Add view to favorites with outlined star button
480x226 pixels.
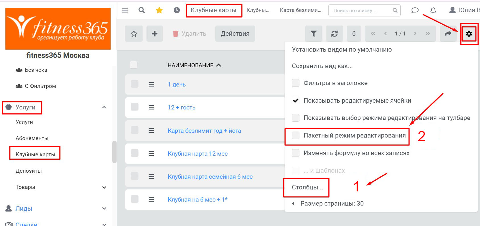click(x=134, y=34)
